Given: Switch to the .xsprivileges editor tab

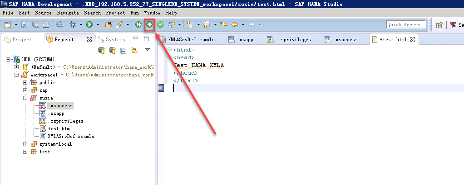Looking at the screenshot, I should (289, 39).
